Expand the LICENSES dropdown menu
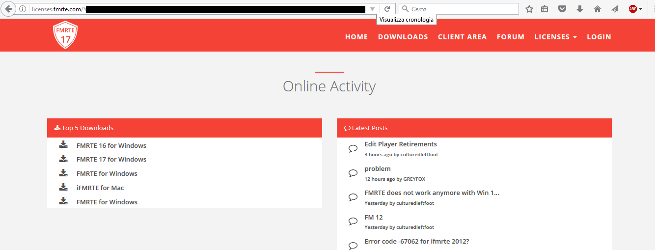Screen dimensions: 655x250 pyautogui.click(x=556, y=37)
